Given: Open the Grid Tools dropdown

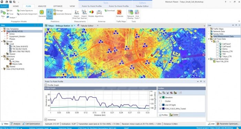Looking at the screenshot, I should pyautogui.click(x=137, y=14).
